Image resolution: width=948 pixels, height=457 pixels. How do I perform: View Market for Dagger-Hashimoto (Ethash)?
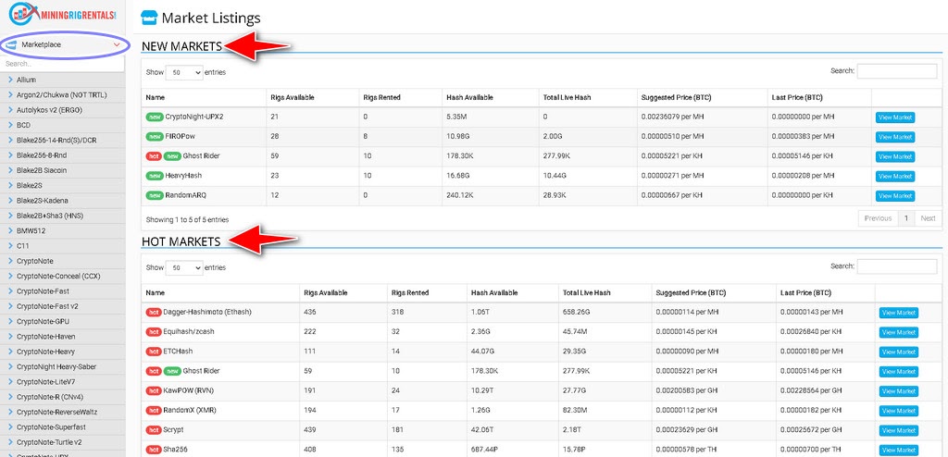click(898, 313)
